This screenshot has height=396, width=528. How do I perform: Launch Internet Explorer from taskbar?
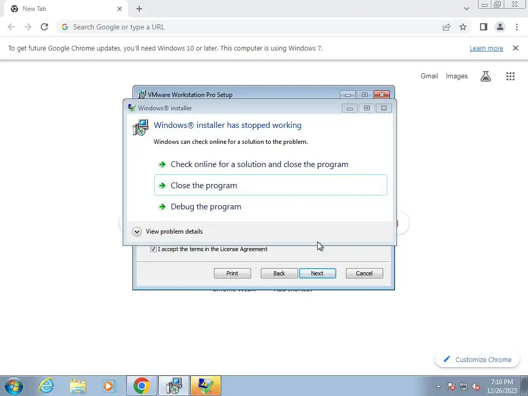click(x=46, y=386)
